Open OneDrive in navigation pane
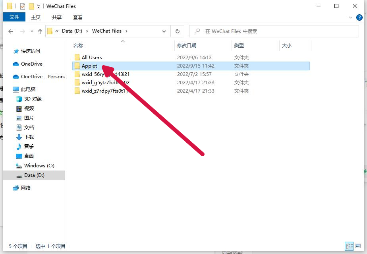 (x=32, y=64)
